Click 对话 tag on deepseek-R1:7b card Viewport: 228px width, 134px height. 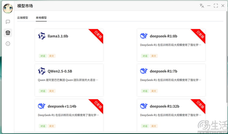click(x=145, y=91)
